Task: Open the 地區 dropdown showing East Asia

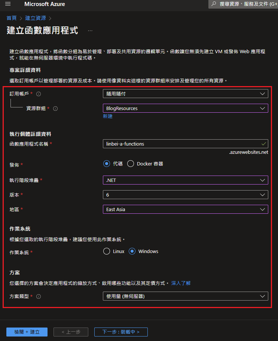Action: click(186, 209)
